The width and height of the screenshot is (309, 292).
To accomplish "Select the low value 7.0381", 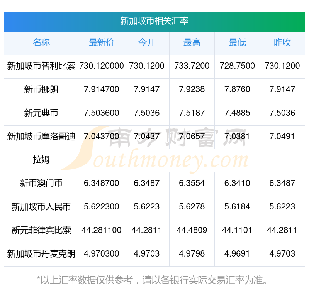I will [x=237, y=137].
